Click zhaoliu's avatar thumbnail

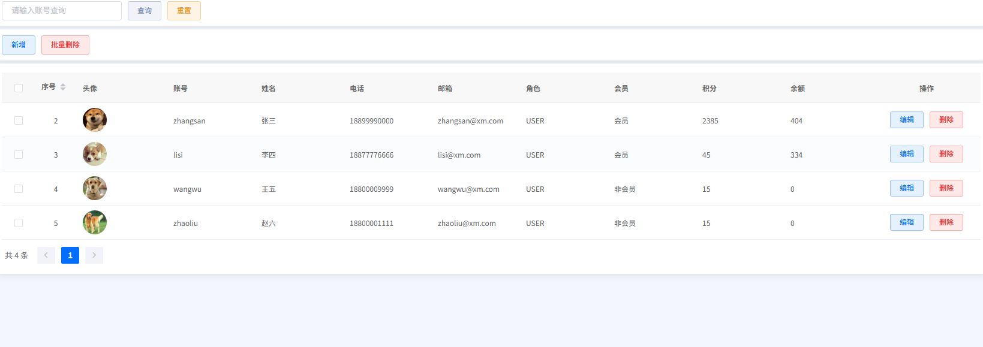95,222
